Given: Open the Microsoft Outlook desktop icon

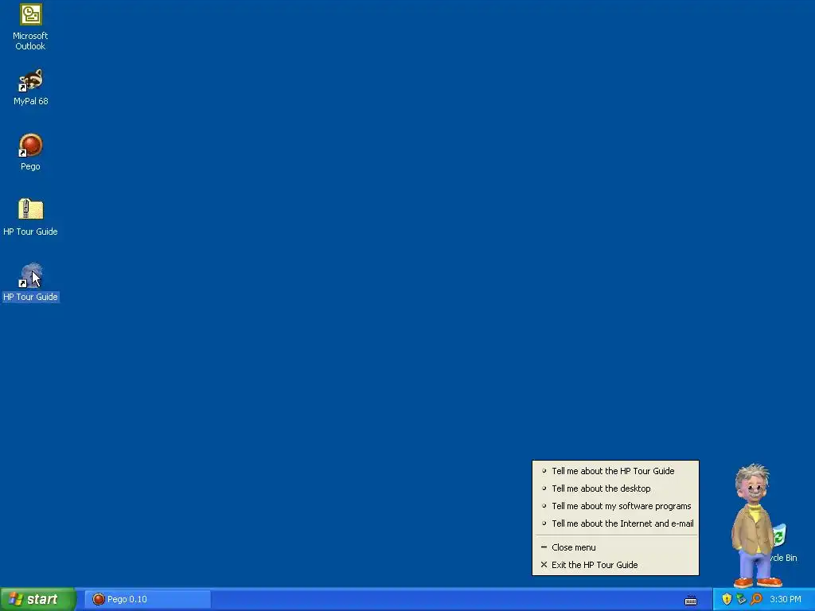Looking at the screenshot, I should tap(30, 14).
